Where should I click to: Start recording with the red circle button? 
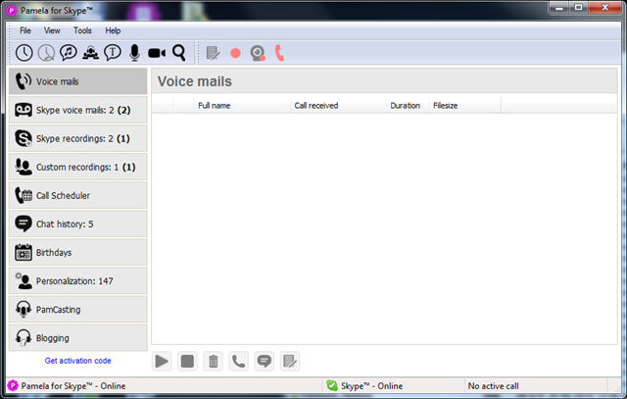pyautogui.click(x=235, y=53)
